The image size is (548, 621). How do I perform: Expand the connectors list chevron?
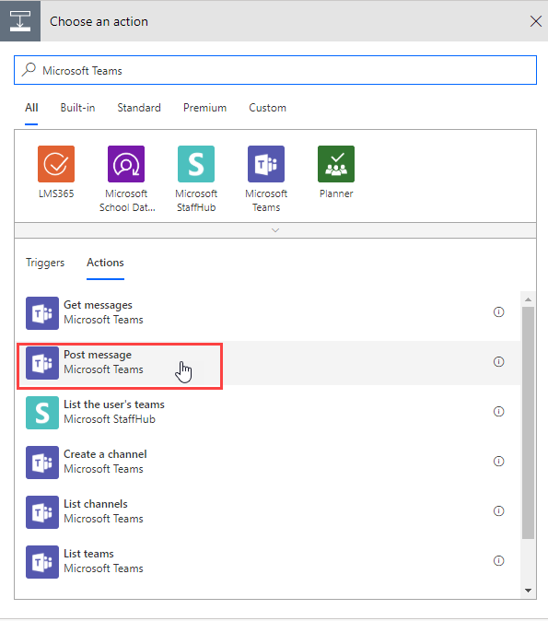click(x=275, y=230)
